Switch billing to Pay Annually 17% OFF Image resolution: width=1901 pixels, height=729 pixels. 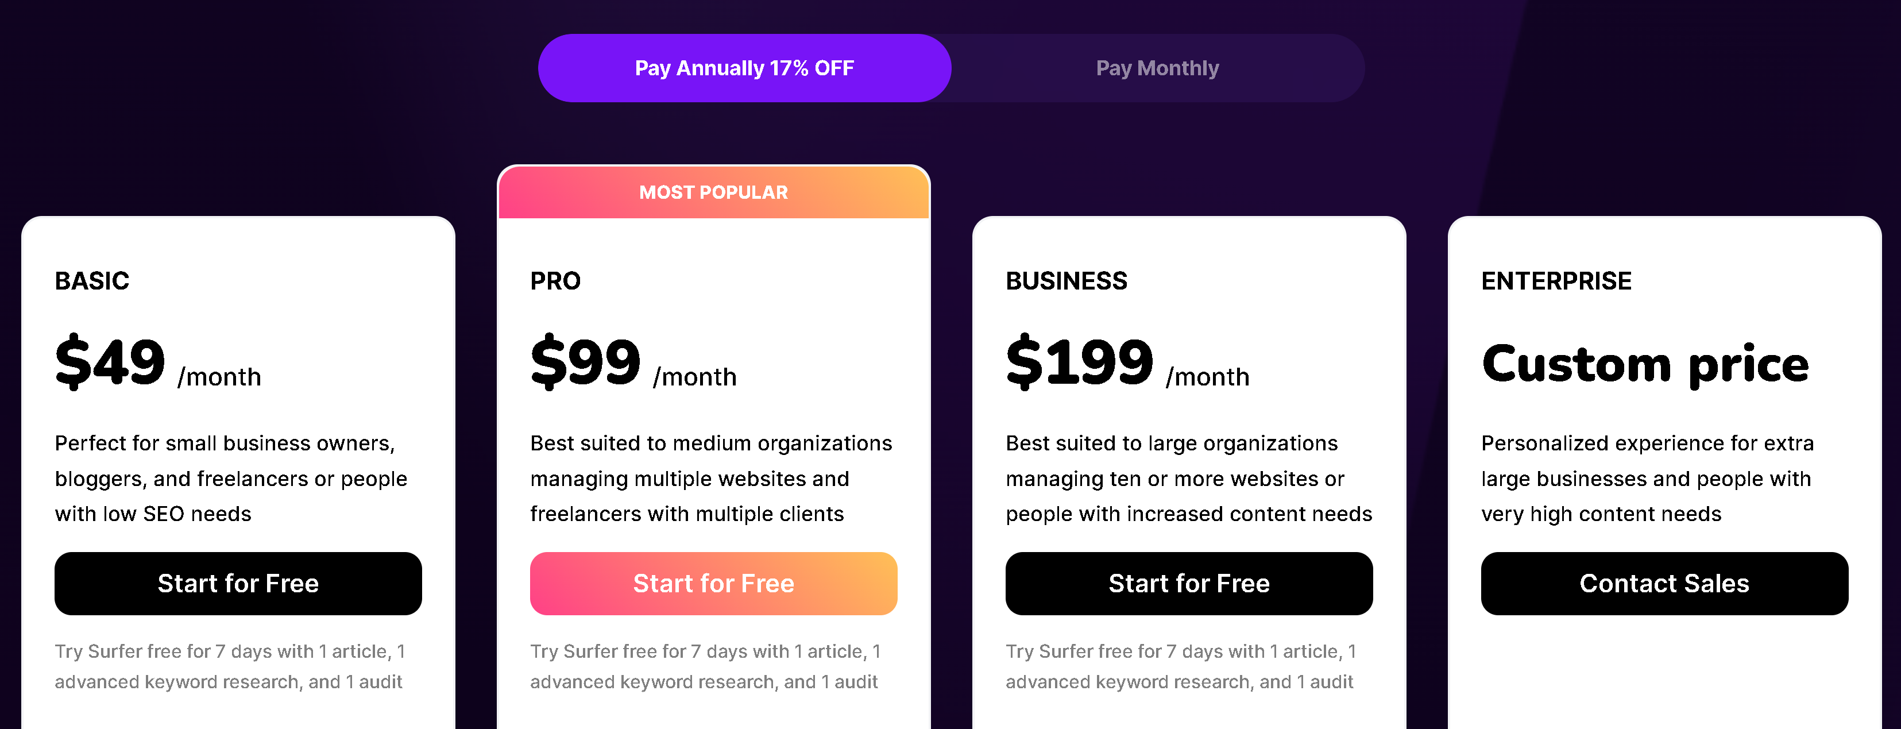pyautogui.click(x=744, y=68)
